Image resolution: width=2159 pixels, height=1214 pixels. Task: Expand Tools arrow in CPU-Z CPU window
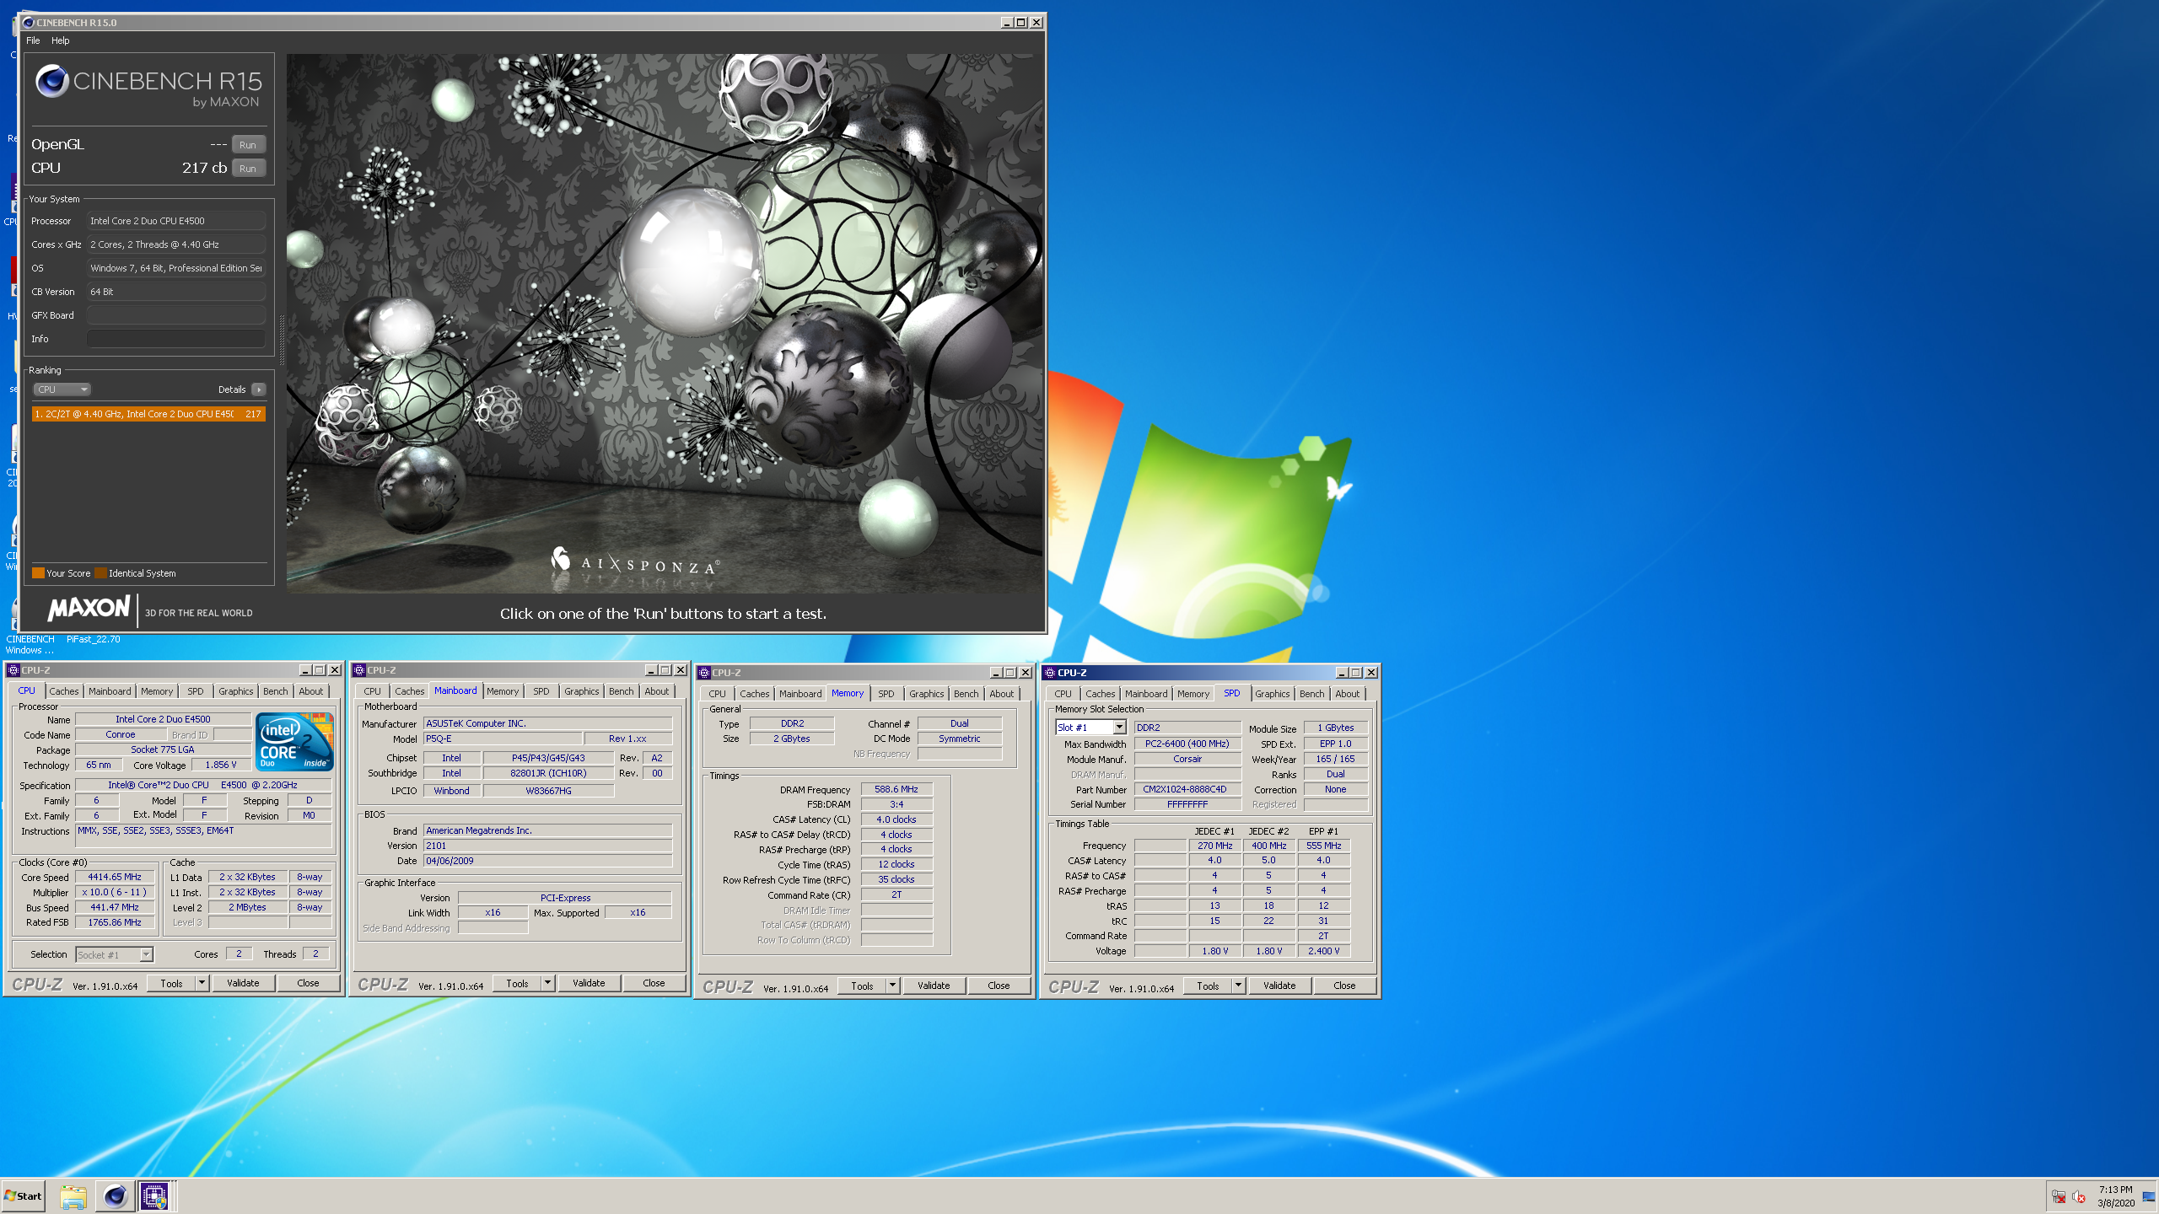[x=202, y=983]
